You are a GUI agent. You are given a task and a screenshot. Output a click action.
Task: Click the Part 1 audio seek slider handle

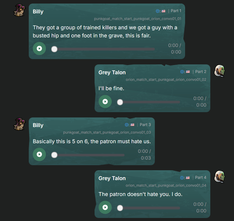point(54,49)
